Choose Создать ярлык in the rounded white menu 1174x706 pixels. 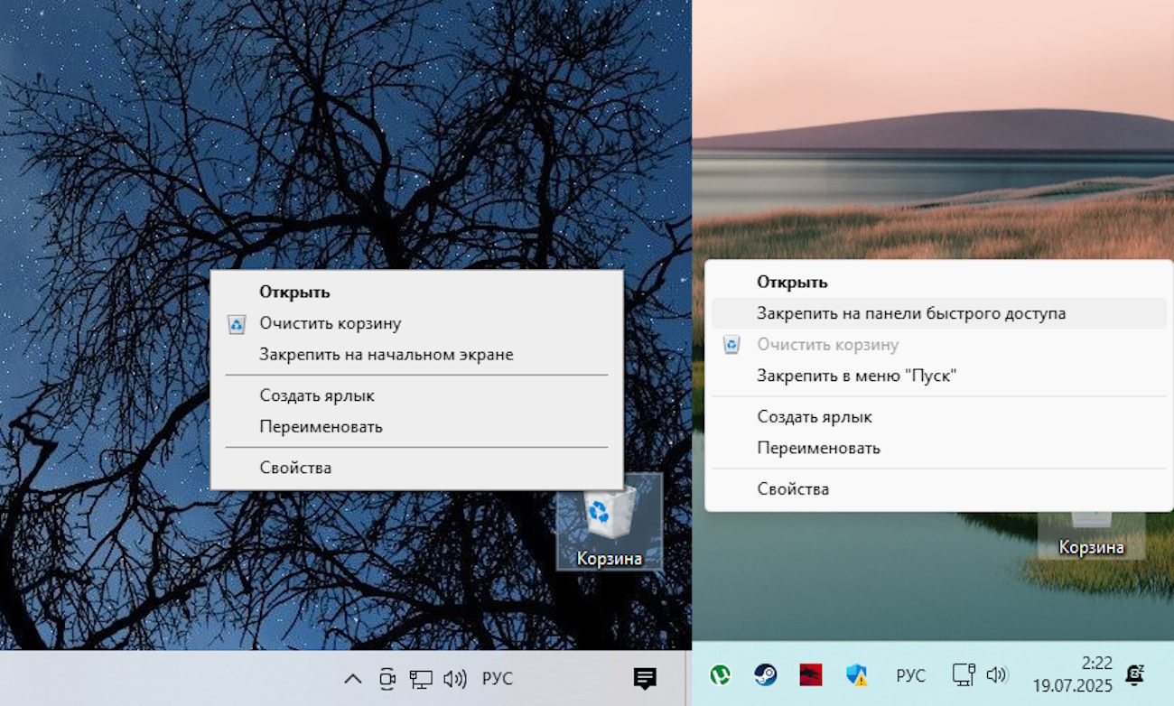(x=939, y=417)
